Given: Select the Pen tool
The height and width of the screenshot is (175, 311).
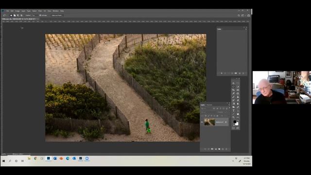Looking at the screenshot, I should tap(238, 107).
